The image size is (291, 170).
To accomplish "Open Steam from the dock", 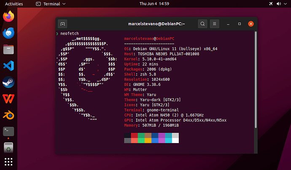I will (x=8, y=82).
